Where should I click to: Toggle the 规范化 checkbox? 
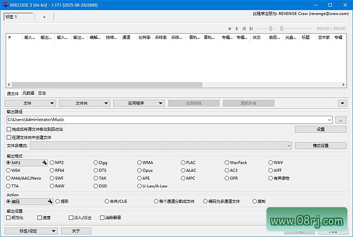pos(9,218)
